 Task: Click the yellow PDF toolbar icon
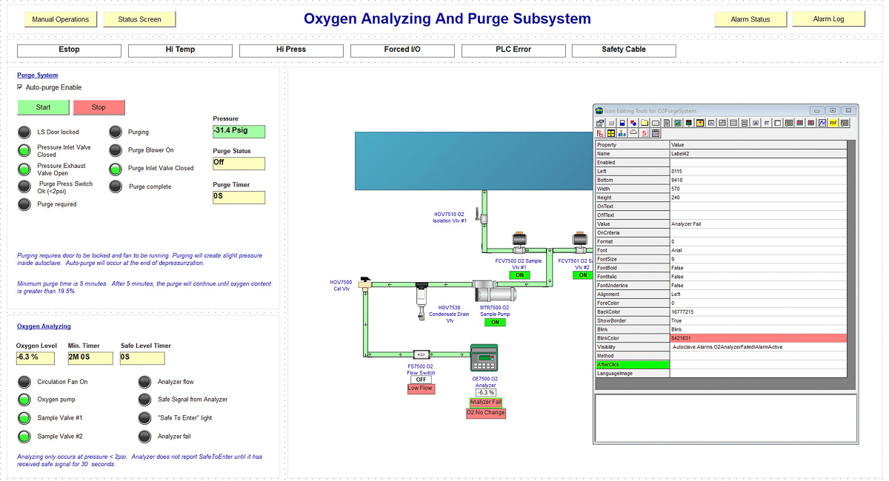tap(833, 123)
